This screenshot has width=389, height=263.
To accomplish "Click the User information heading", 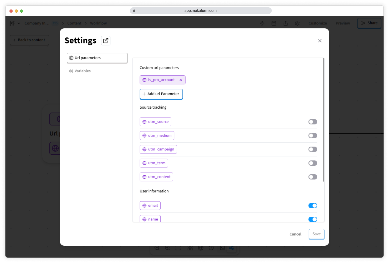I will click(154, 191).
